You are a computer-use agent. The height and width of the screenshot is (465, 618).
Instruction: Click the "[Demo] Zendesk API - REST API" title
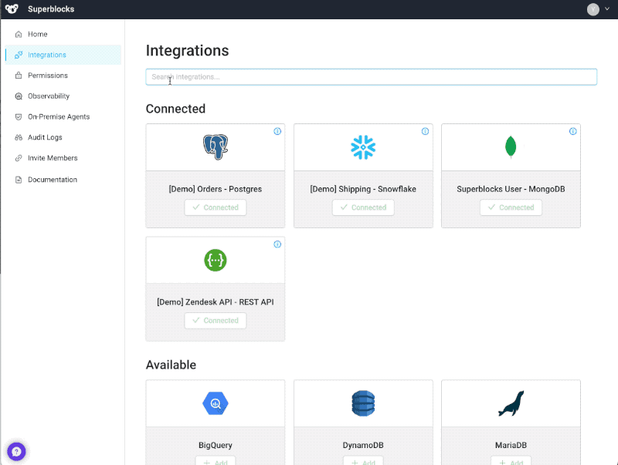point(216,302)
